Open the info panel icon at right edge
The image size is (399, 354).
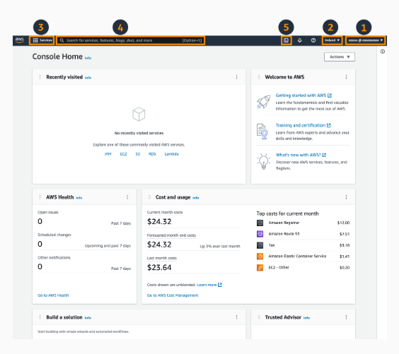point(383,52)
